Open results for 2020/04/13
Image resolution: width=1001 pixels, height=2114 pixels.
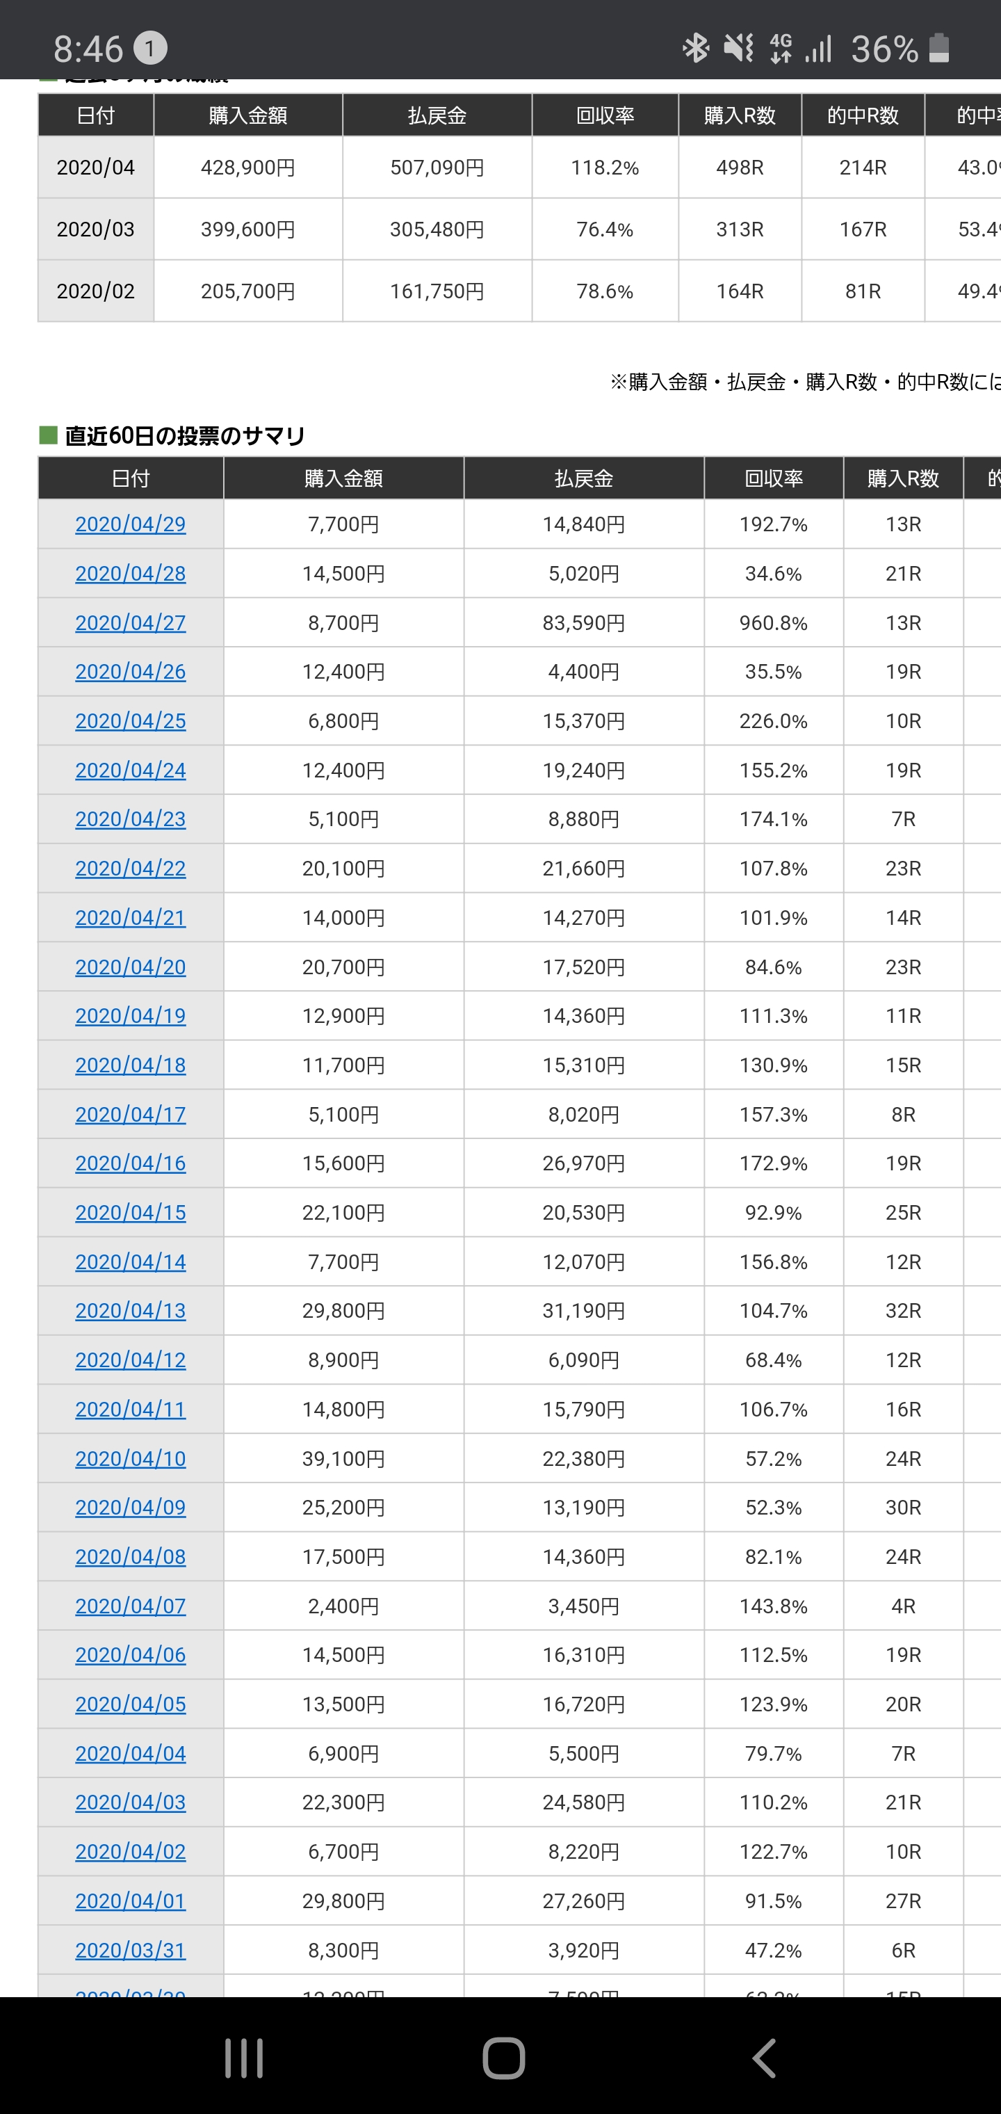(131, 1311)
